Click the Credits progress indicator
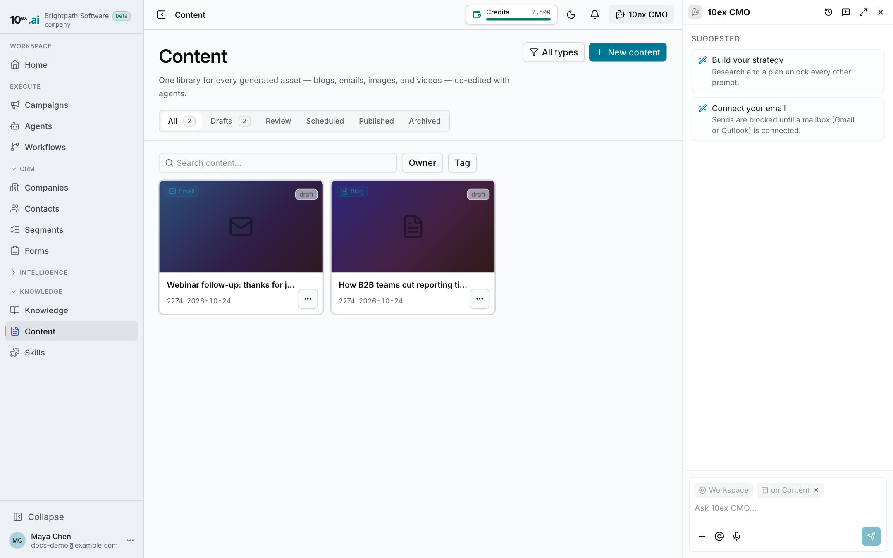893x558 pixels. [511, 15]
